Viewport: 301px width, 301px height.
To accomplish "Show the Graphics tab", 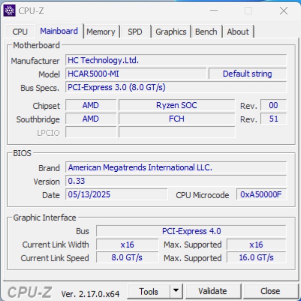I will (x=171, y=31).
